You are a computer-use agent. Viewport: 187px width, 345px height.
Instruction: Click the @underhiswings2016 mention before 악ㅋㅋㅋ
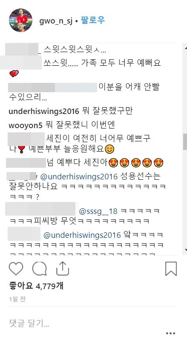click(82, 235)
